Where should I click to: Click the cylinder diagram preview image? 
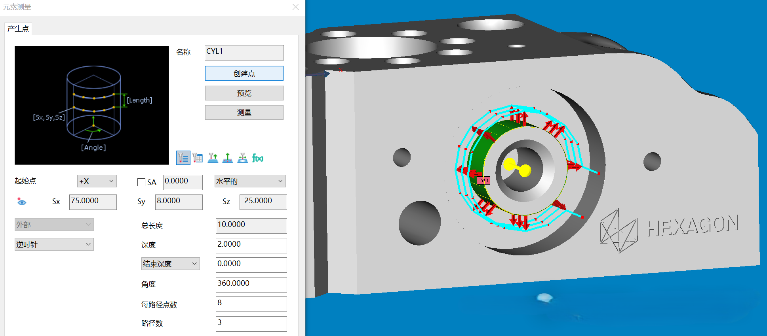pyautogui.click(x=92, y=106)
